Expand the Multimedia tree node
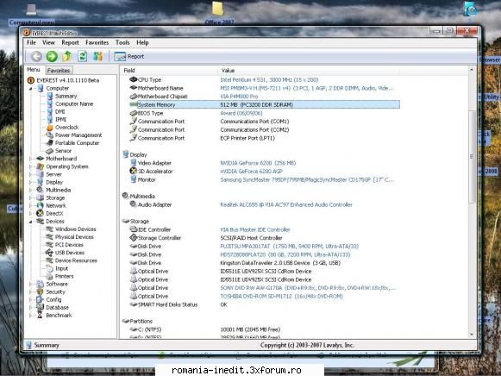The height and width of the screenshot is (376, 501). (31, 190)
